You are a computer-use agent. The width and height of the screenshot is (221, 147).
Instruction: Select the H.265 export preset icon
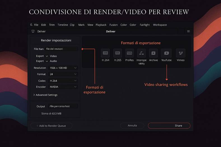pos(118,53)
